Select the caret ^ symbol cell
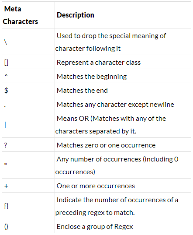The height and width of the screenshot is (235, 193). click(x=28, y=76)
